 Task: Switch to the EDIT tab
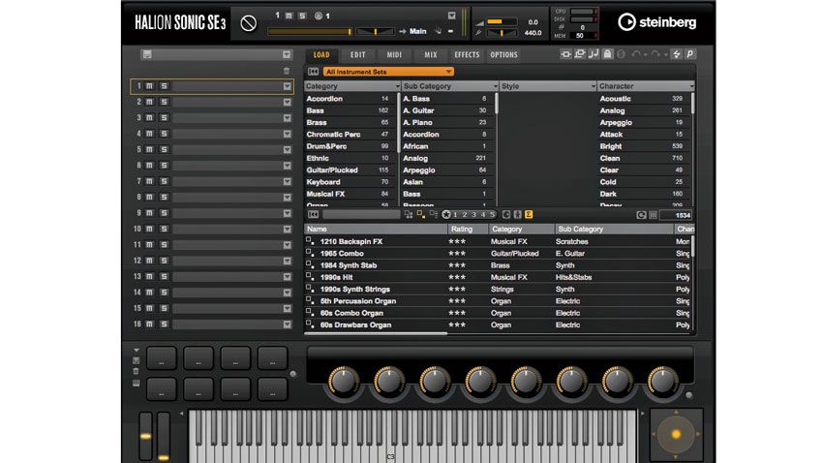tap(358, 54)
